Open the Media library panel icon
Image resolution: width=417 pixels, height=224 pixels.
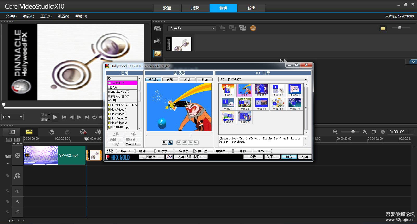157,28
